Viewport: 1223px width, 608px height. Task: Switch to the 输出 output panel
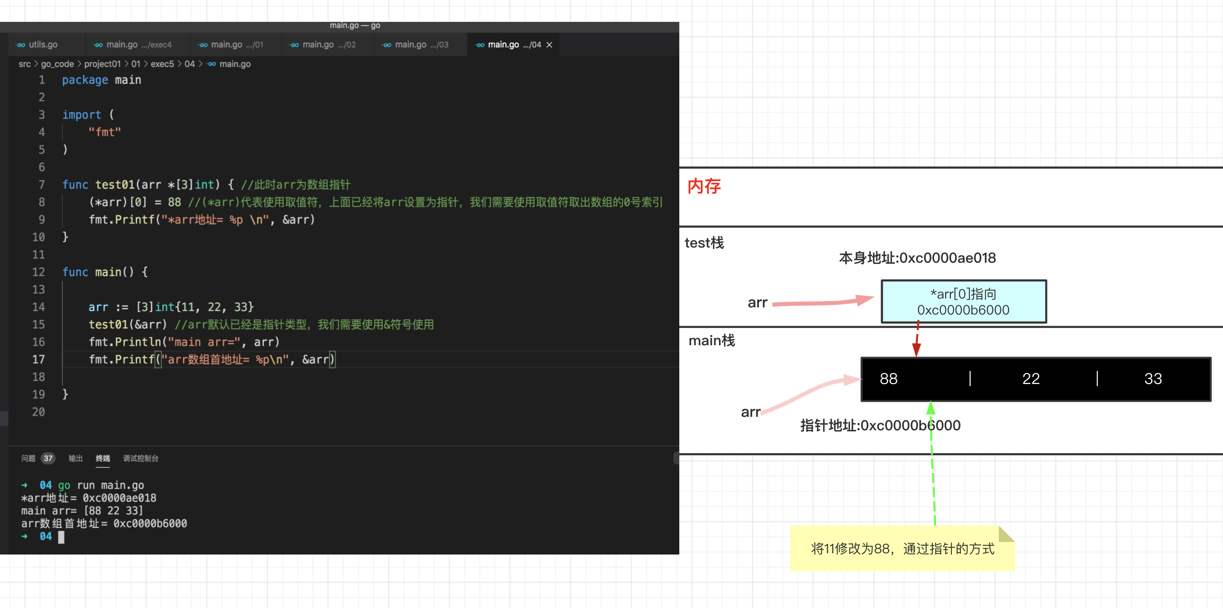click(75, 458)
